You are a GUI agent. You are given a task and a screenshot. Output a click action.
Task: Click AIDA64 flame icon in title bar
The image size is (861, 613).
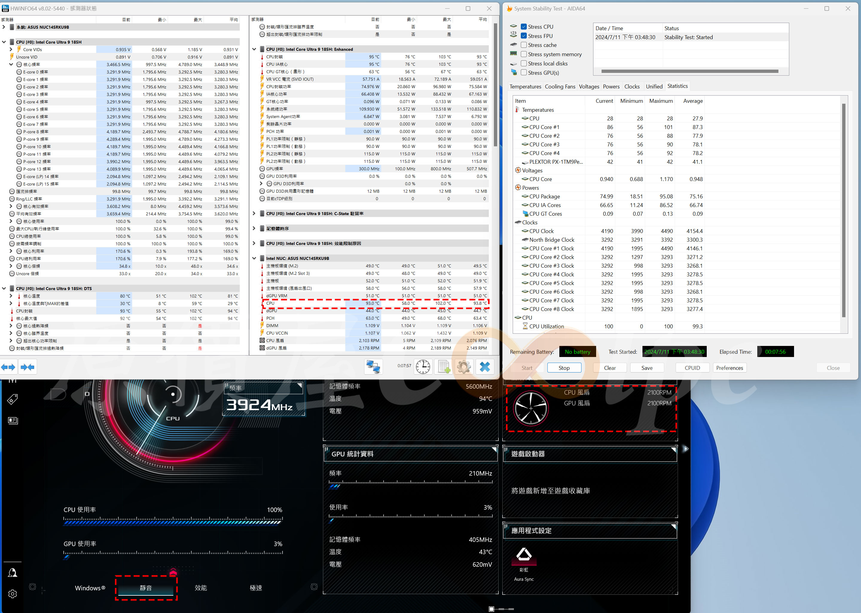[x=509, y=8]
